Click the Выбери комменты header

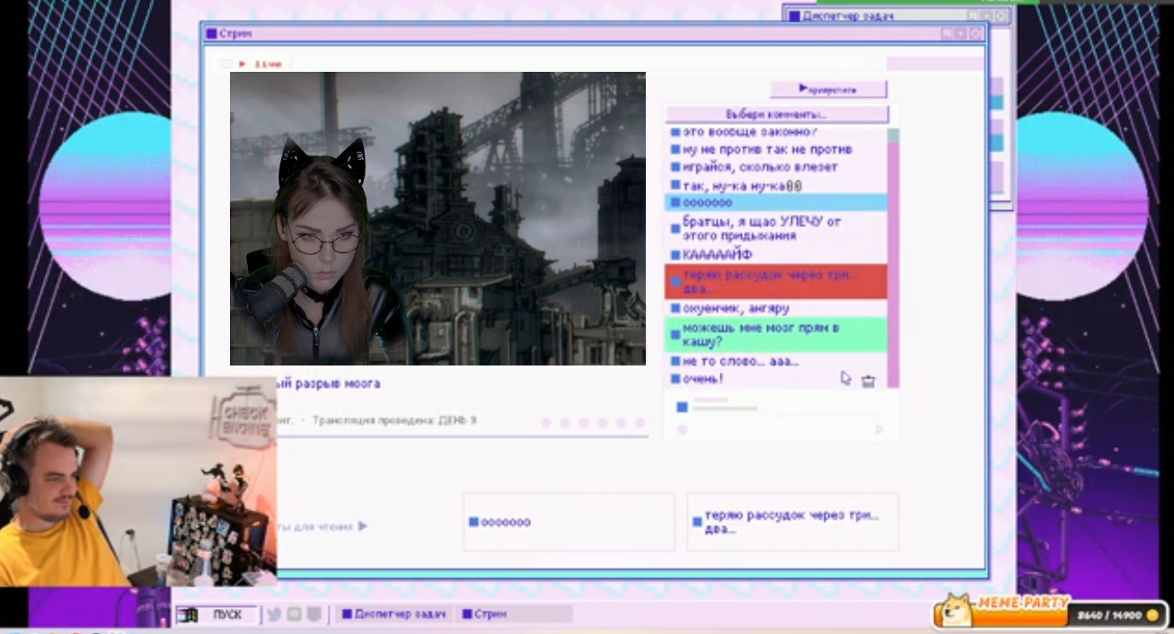[776, 115]
